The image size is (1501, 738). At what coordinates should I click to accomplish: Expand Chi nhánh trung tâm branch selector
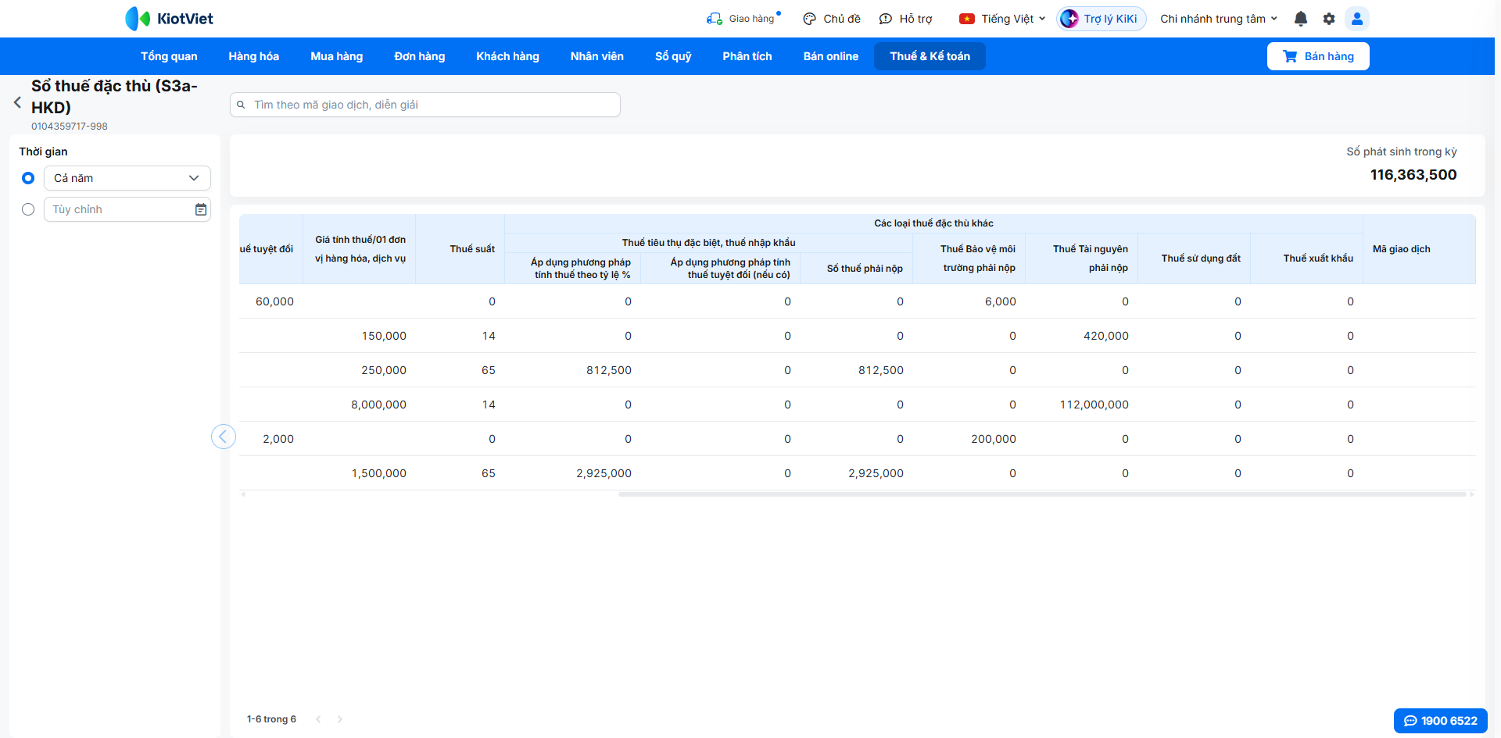click(1219, 19)
